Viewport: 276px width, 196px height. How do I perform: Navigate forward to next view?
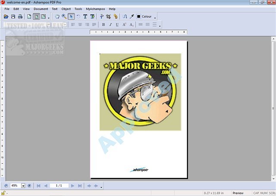point(96,186)
